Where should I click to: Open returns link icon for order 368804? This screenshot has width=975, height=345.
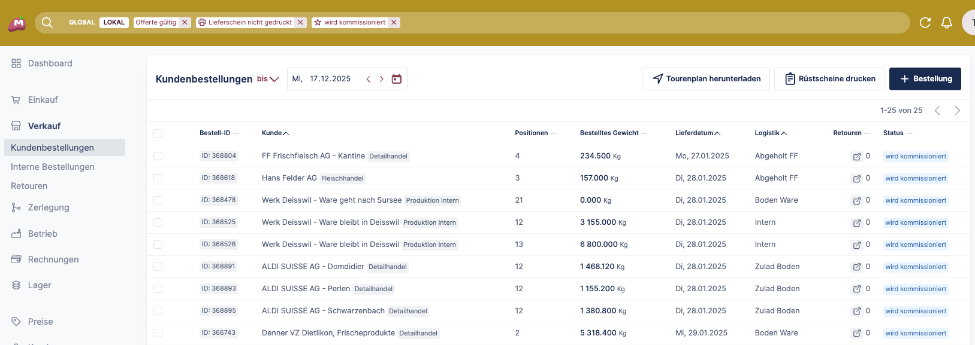(856, 157)
